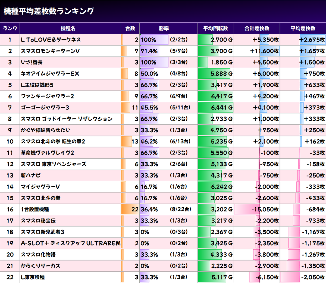
Task: Click win rate 45.5%
Action: (x=149, y=108)
